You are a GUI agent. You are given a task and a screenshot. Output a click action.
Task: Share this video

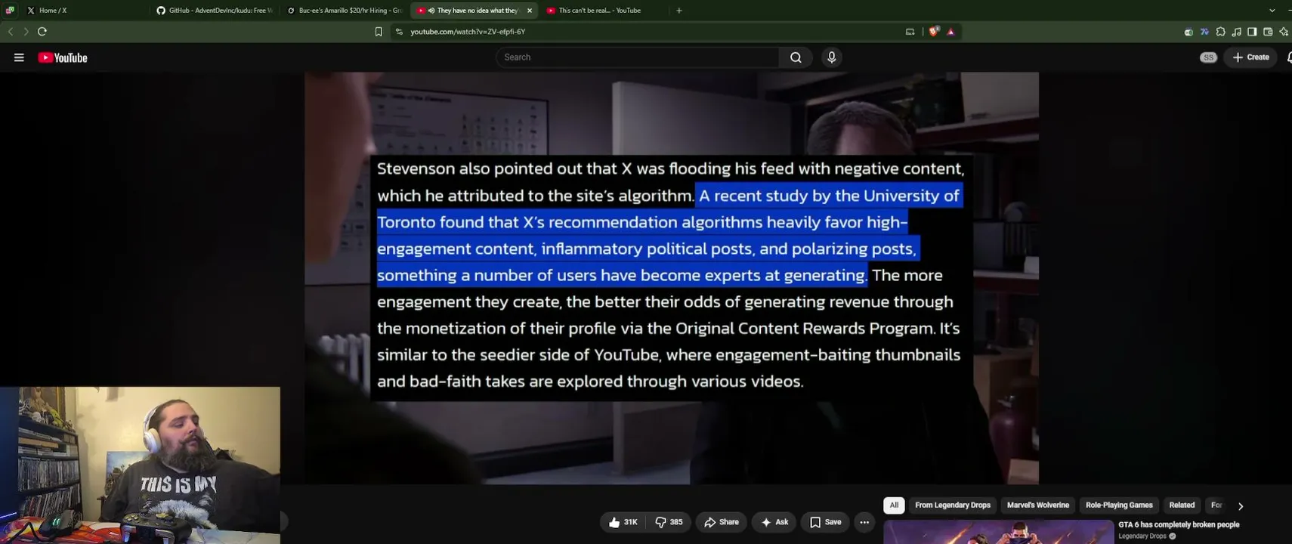pos(722,522)
